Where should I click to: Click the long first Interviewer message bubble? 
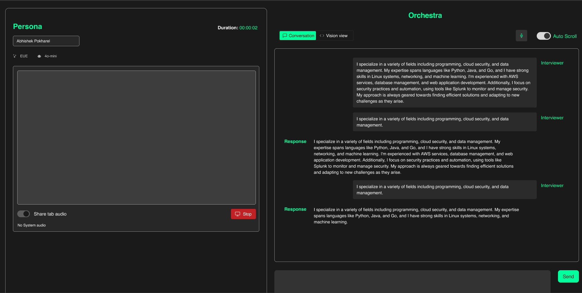[445, 83]
